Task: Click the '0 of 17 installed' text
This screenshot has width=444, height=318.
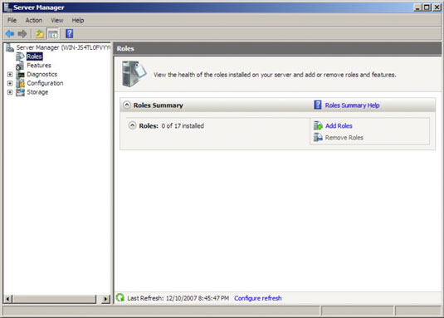Action: pos(183,125)
